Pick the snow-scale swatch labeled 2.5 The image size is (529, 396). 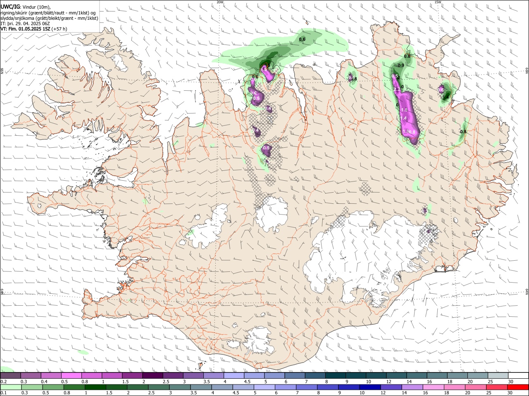pos(172,376)
